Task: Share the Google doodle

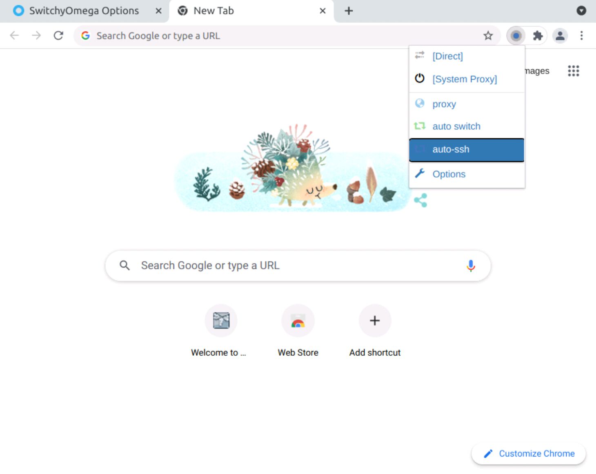Action: pos(420,200)
